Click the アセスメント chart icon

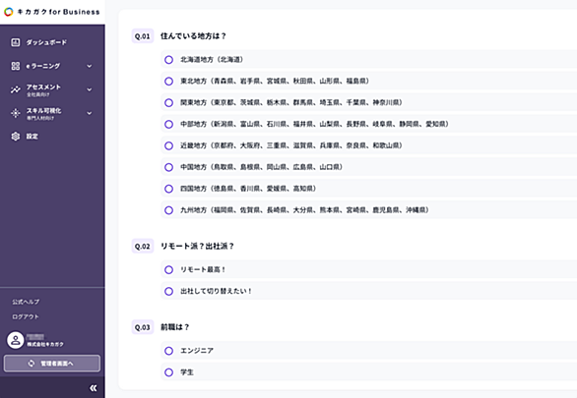click(16, 89)
